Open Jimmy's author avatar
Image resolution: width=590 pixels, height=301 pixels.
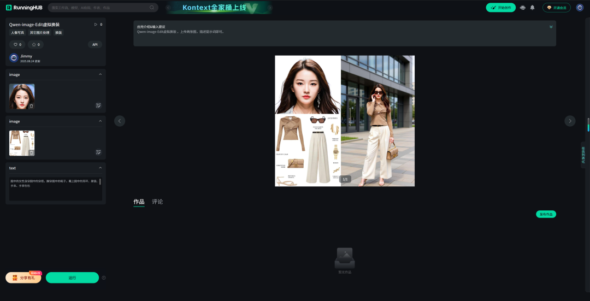(14, 58)
